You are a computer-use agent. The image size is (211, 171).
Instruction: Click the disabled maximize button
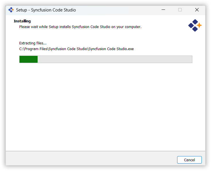tap(180, 10)
